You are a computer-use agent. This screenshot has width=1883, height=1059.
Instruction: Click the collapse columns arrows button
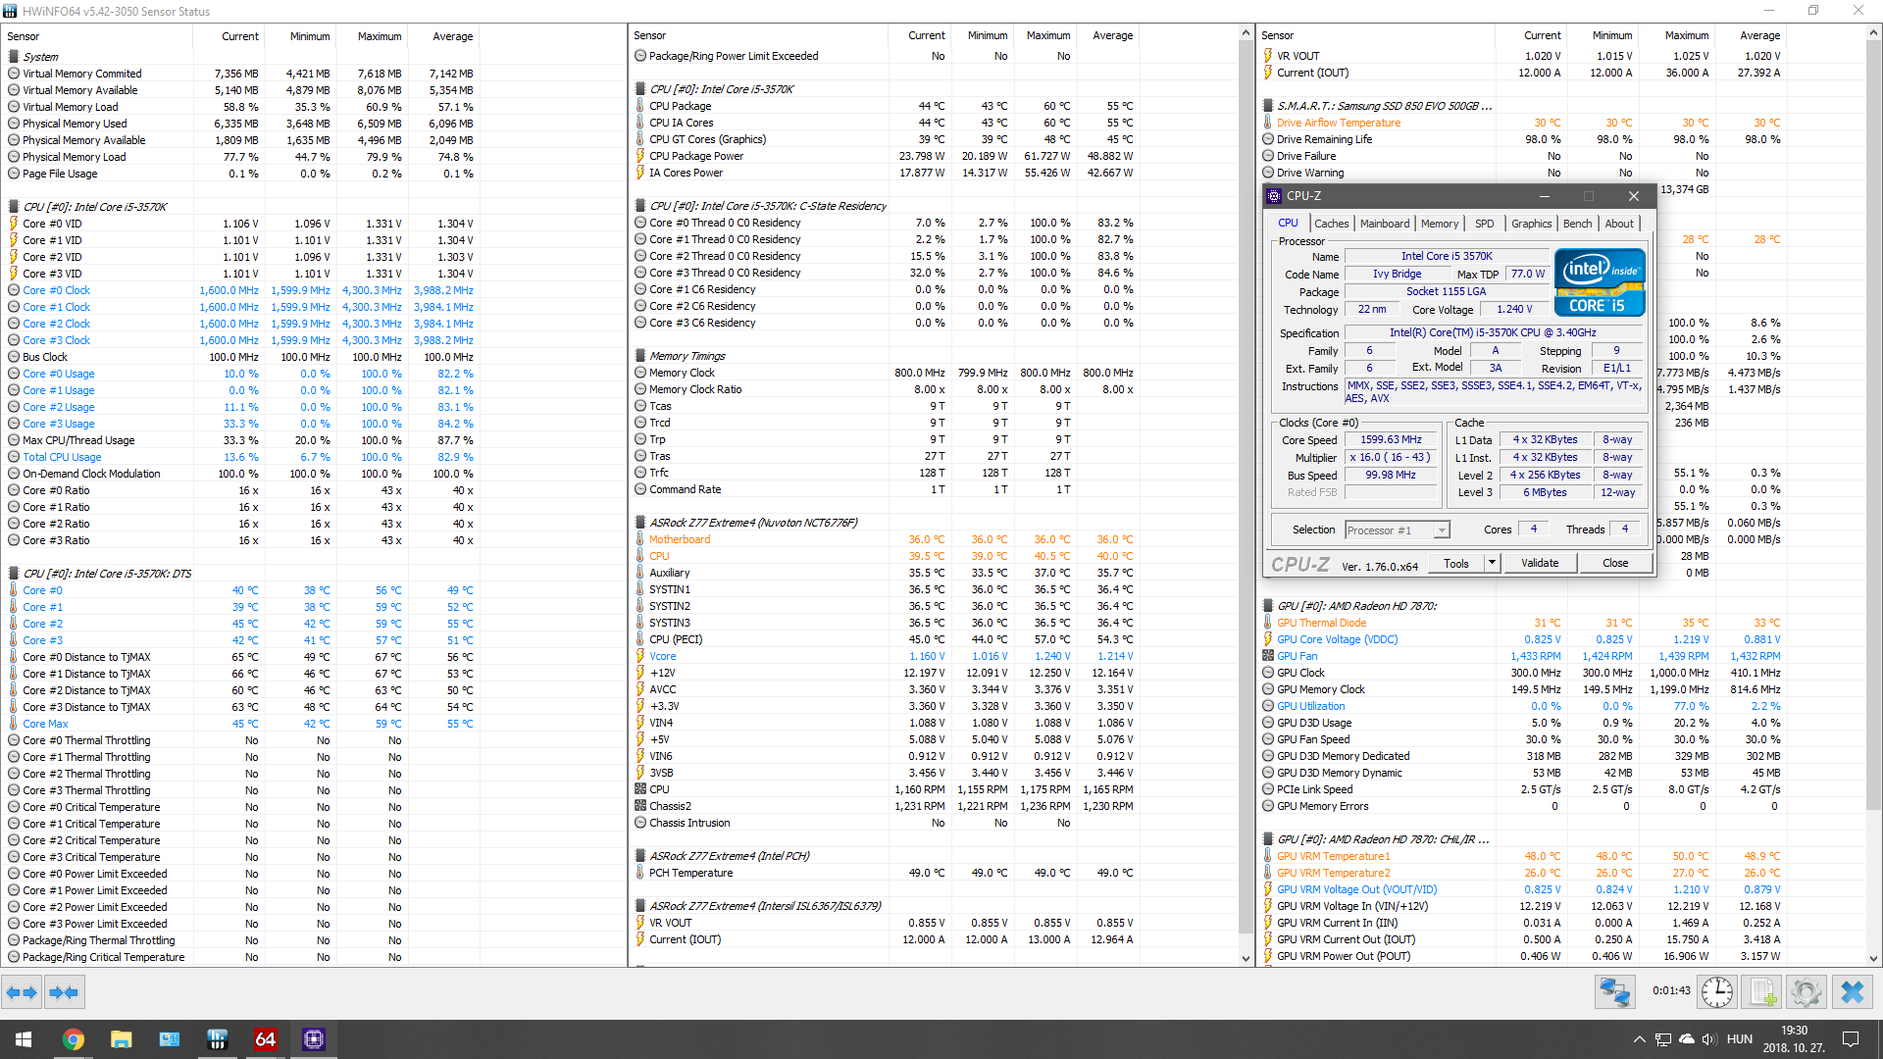pyautogui.click(x=64, y=993)
